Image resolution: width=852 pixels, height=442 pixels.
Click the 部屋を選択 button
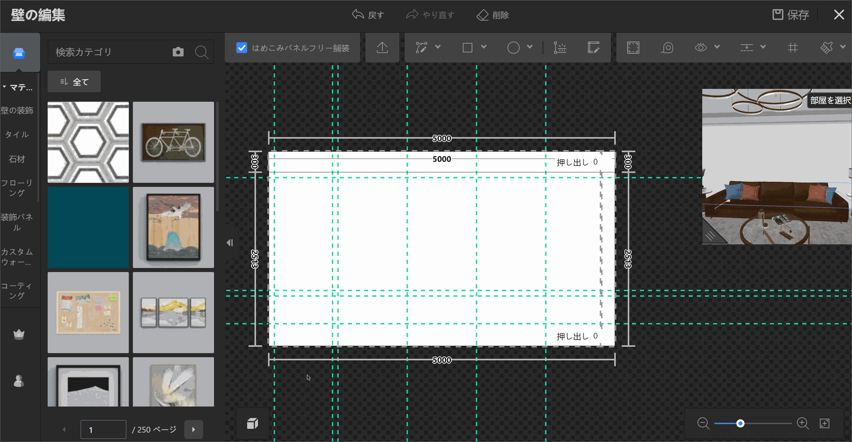click(x=830, y=100)
